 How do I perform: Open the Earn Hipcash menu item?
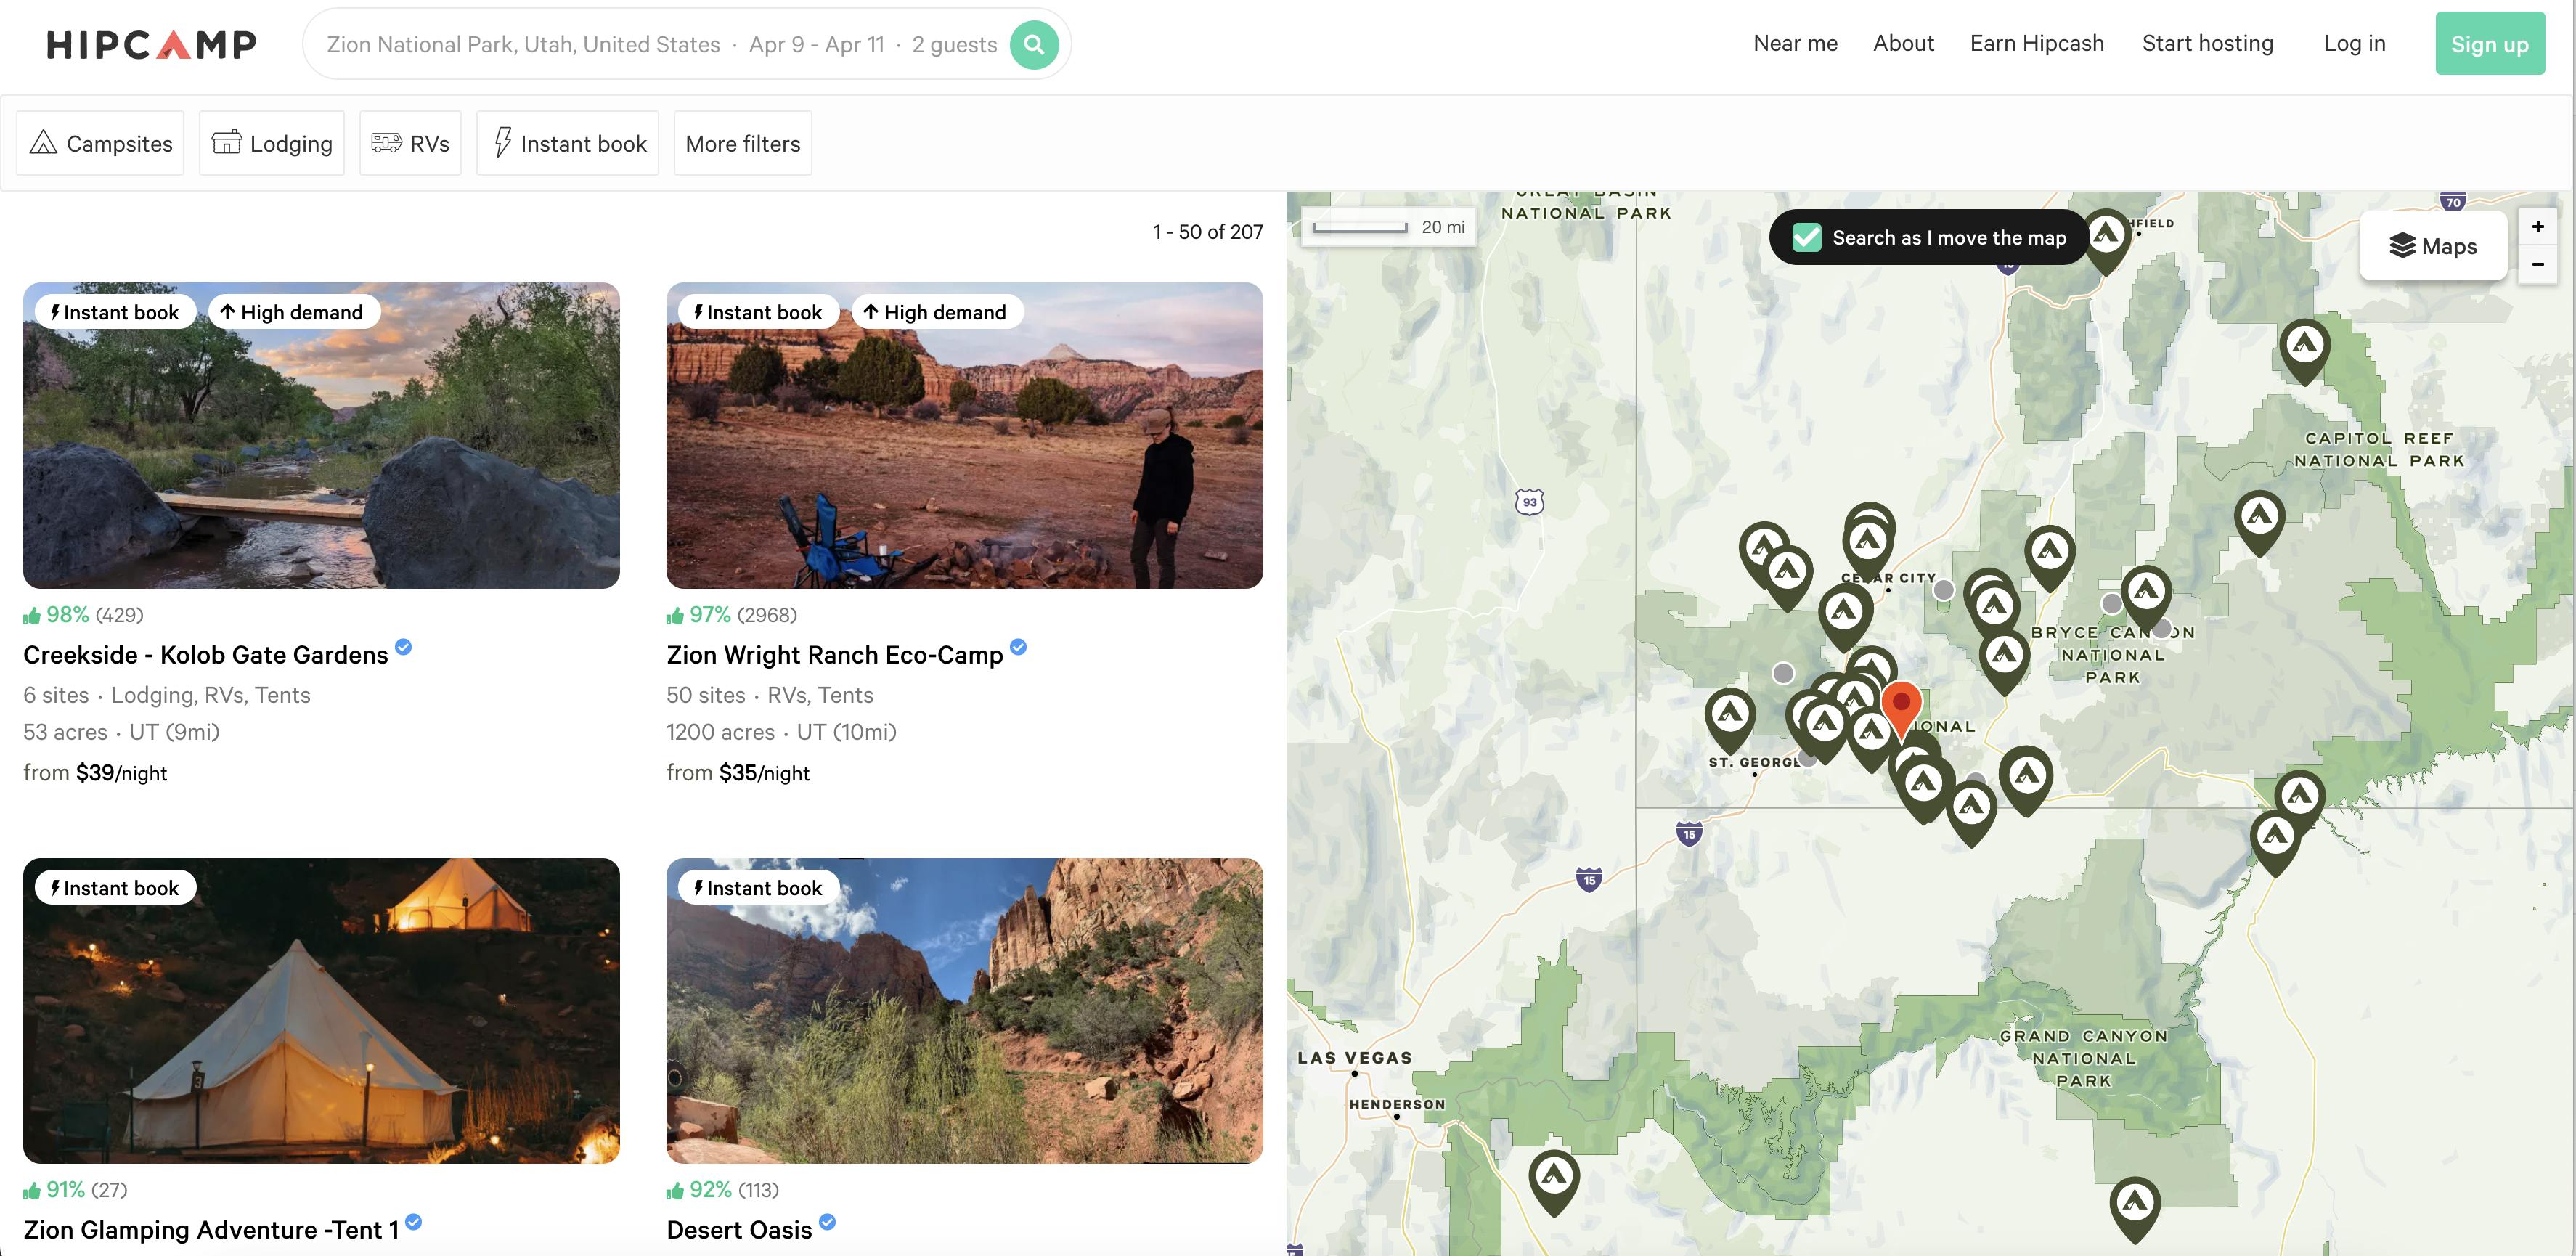(2036, 44)
